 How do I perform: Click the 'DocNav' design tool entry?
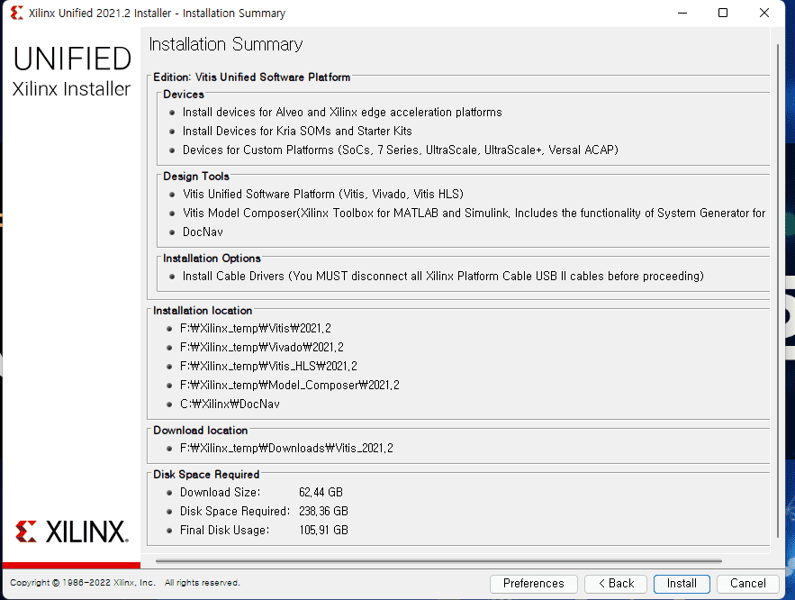pyautogui.click(x=203, y=232)
